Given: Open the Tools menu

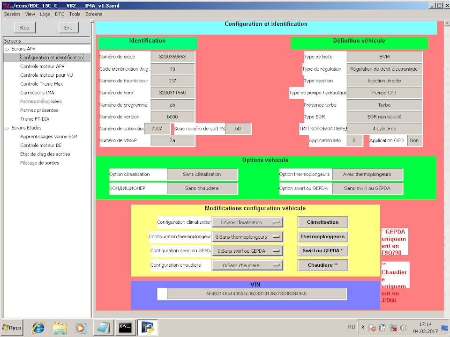Looking at the screenshot, I should click(75, 14).
